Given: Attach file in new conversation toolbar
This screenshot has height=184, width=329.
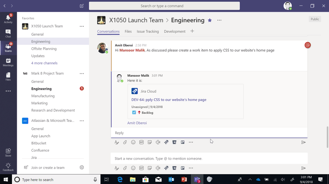Looking at the screenshot, I should (x=125, y=168).
